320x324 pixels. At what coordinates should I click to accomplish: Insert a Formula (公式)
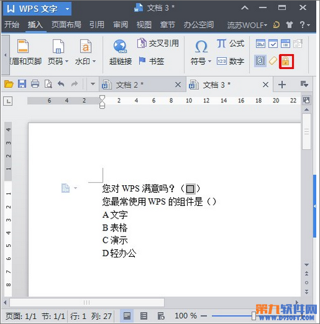pos(230,43)
